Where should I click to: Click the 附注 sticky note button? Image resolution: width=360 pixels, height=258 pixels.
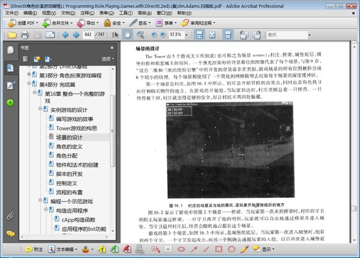tap(34, 249)
